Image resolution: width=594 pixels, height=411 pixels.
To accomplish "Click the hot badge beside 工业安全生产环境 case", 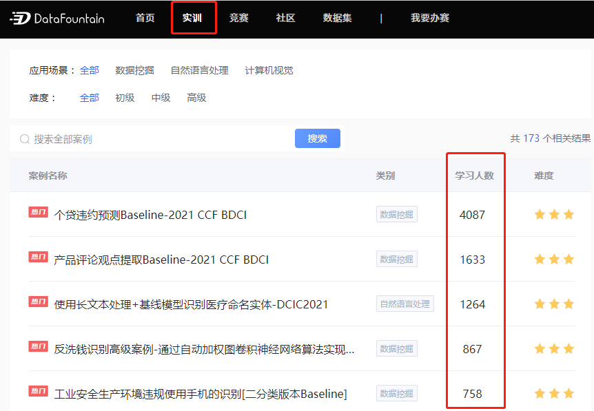I will click(39, 391).
